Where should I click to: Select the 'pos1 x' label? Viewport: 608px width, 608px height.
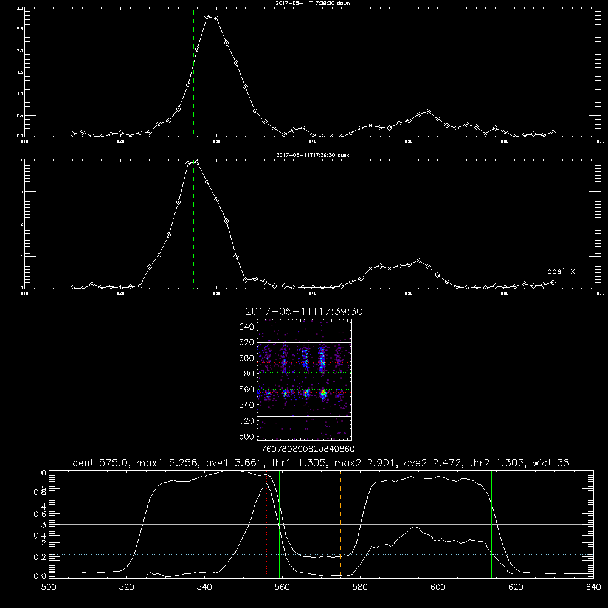pos(561,271)
